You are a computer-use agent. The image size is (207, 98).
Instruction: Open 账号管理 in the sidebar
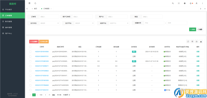point(12,22)
